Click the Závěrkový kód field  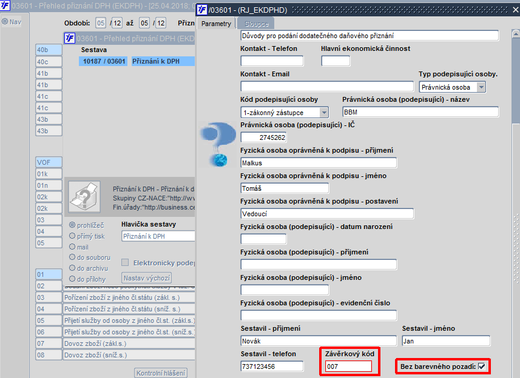348,366
